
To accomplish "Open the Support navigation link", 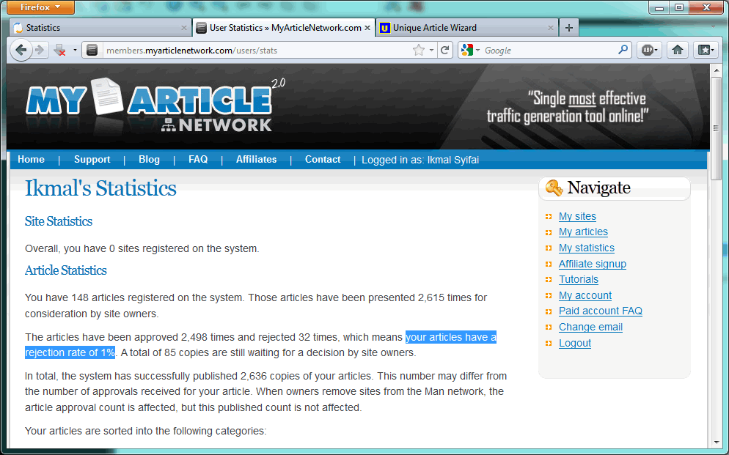I will (92, 159).
